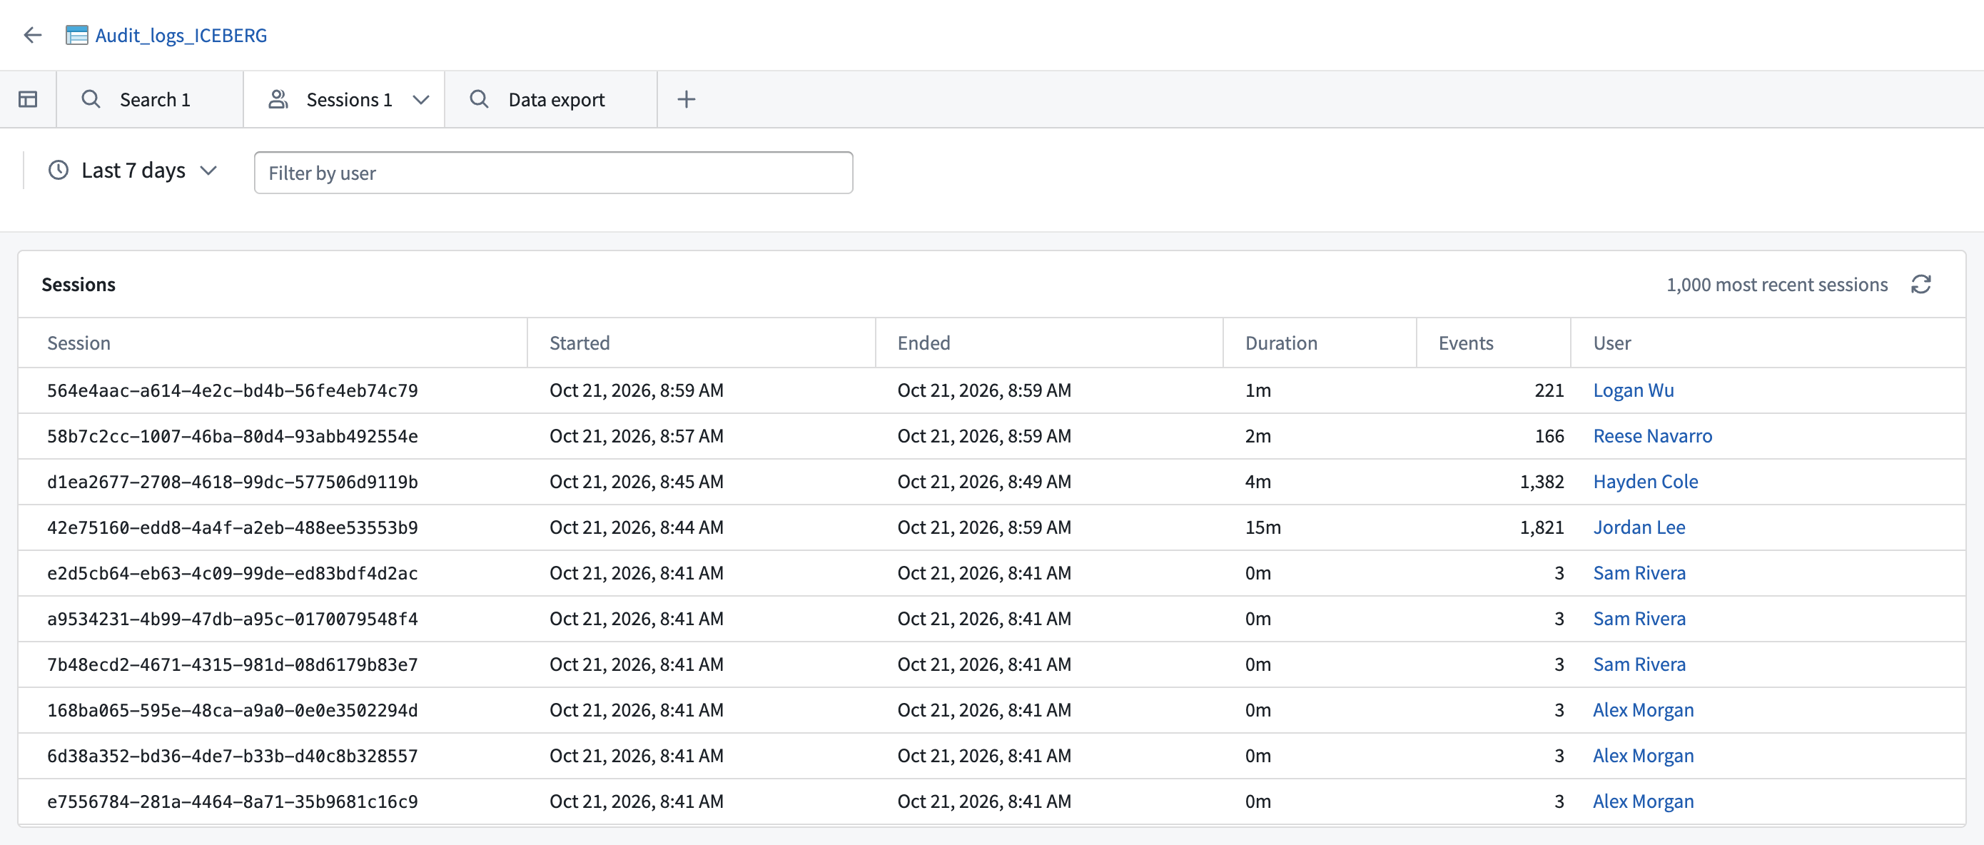Image resolution: width=1984 pixels, height=845 pixels.
Task: Click the dataset table icon beside Audit_logs_ICEBERG
Action: click(x=76, y=36)
